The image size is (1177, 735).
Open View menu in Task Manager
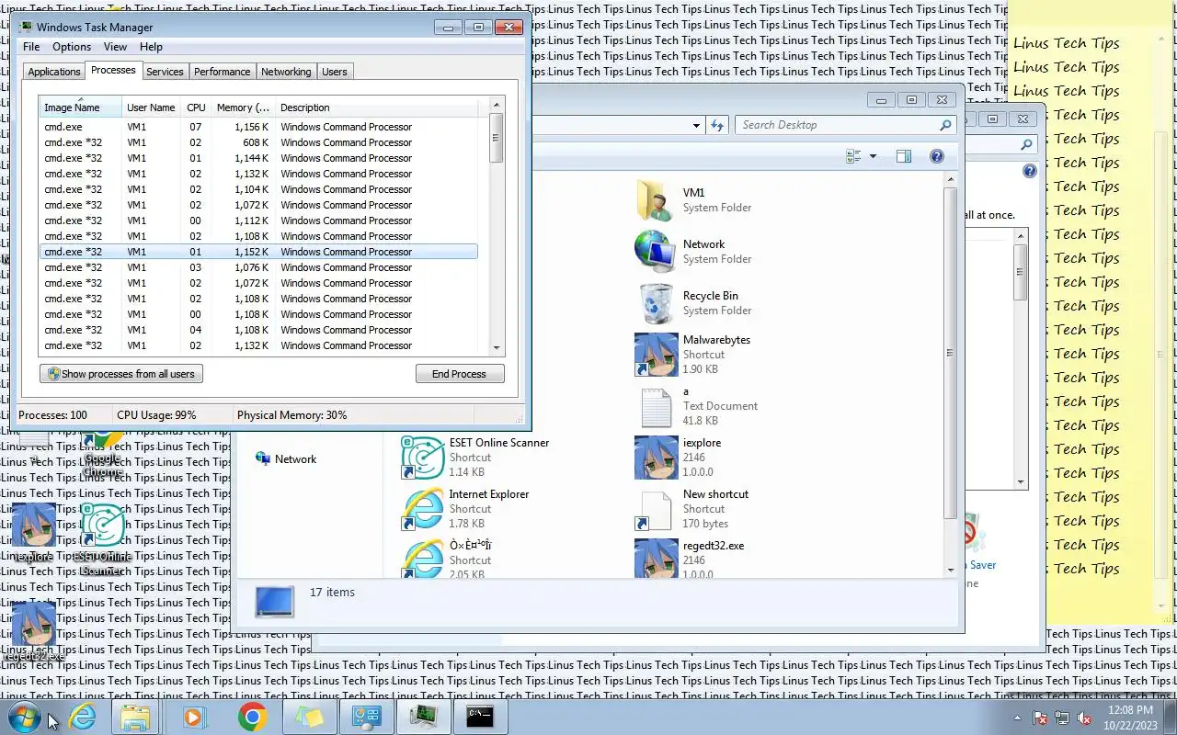pyautogui.click(x=115, y=47)
